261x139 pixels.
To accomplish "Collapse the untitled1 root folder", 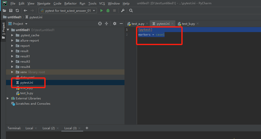I will (x=8, y=30).
